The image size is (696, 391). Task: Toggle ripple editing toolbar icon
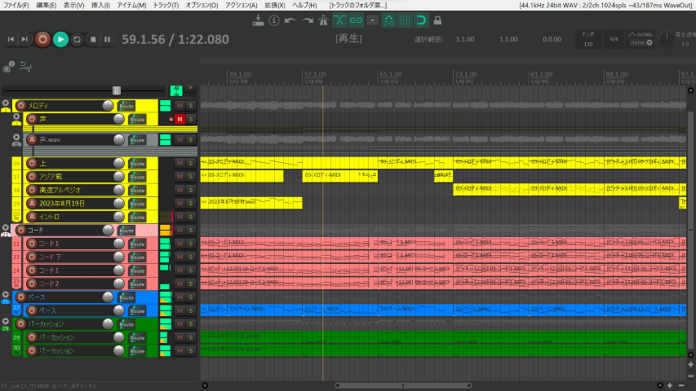(372, 20)
